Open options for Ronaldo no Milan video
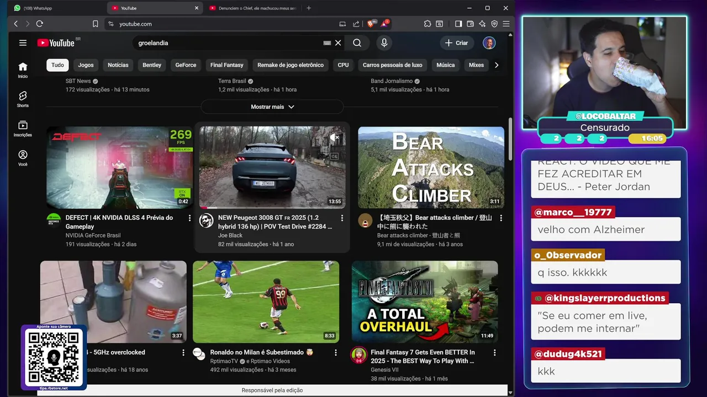 tap(336, 352)
